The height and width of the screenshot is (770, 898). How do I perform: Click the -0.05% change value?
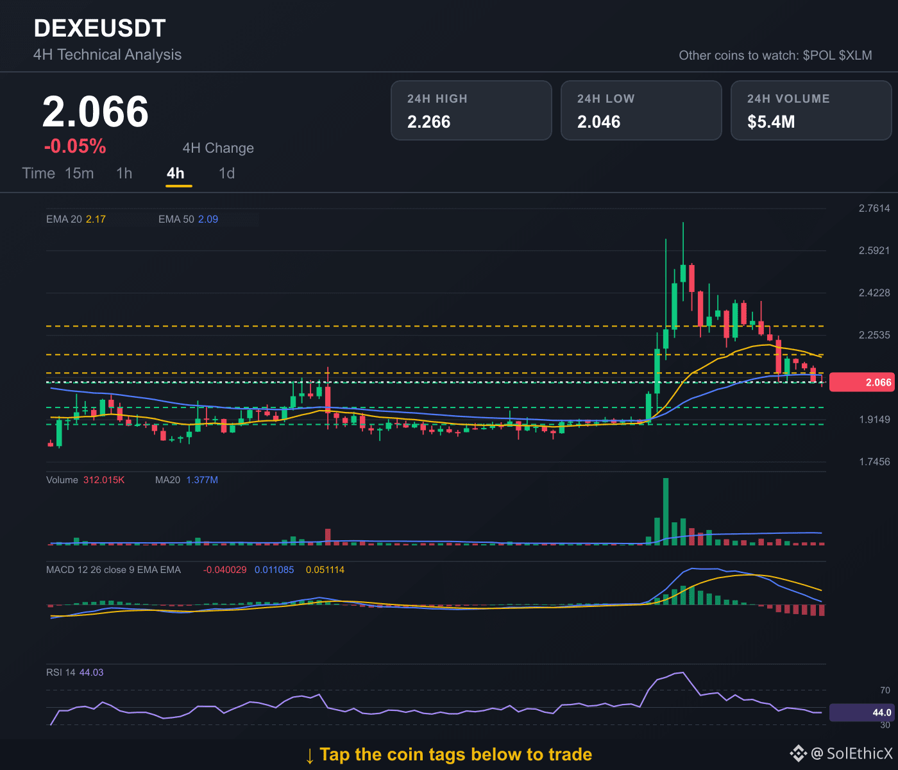[75, 146]
